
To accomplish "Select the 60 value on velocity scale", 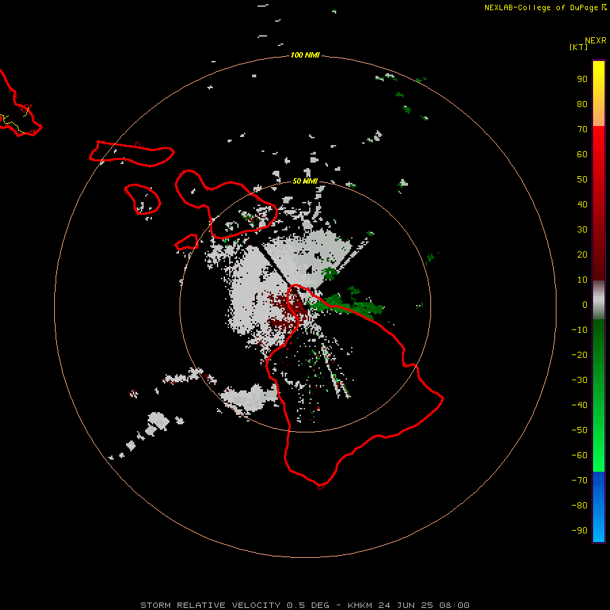I will (x=582, y=155).
